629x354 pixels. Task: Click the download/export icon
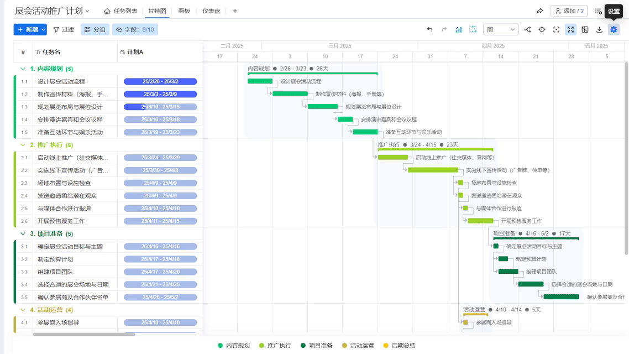point(599,30)
